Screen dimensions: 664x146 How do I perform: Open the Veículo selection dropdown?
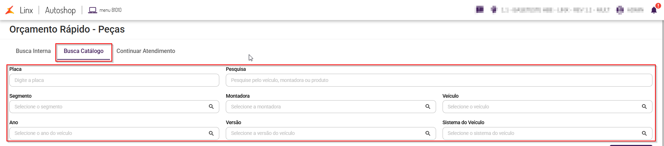coord(539,107)
